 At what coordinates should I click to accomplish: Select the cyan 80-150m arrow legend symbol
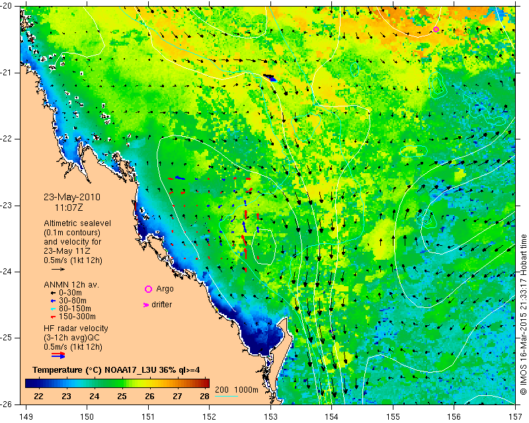pos(53,309)
